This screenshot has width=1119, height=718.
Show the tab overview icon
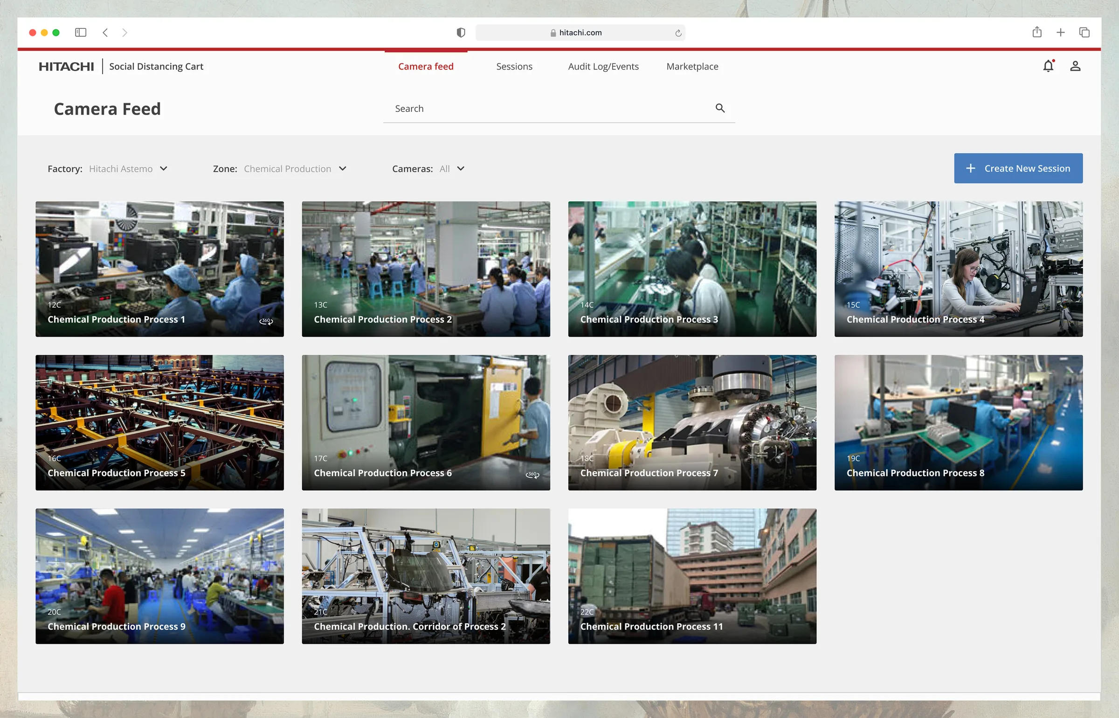1084,33
